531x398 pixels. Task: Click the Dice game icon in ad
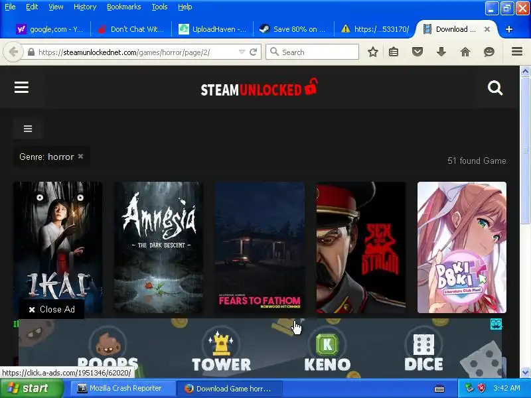(423, 344)
